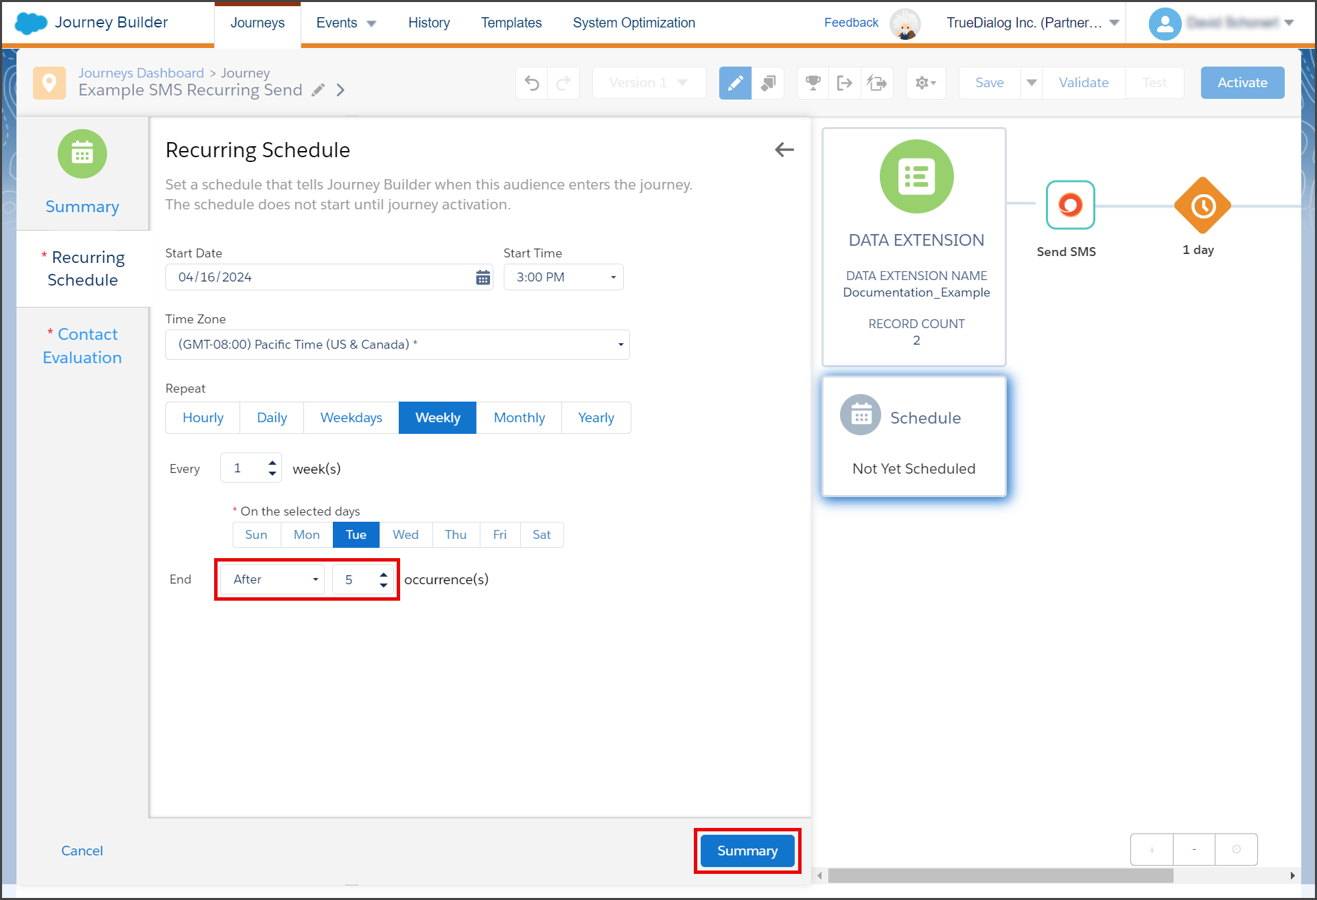
Task: Open the Templates tab
Action: tap(511, 23)
